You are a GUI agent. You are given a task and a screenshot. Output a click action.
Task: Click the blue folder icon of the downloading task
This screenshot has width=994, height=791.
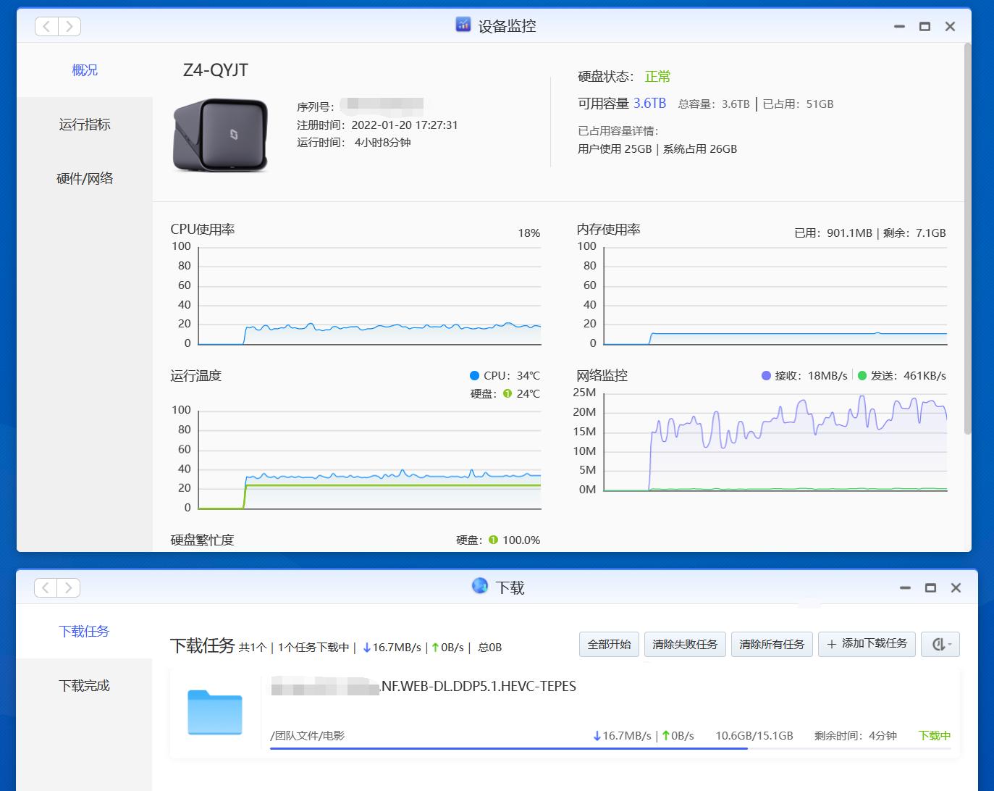point(215,713)
